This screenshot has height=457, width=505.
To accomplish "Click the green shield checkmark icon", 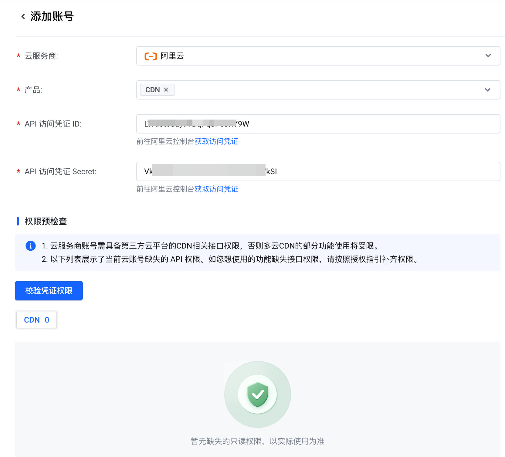I will pyautogui.click(x=257, y=394).
